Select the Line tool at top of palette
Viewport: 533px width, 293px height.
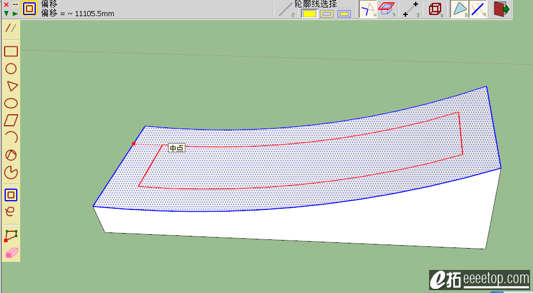[11, 28]
